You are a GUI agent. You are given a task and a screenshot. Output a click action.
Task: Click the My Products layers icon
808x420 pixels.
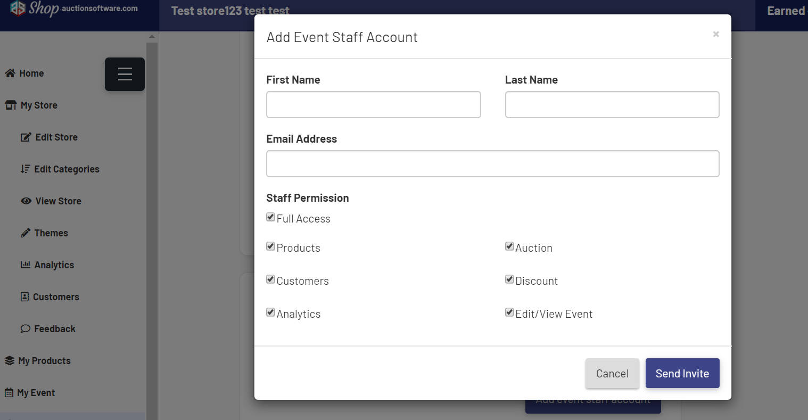pos(10,360)
